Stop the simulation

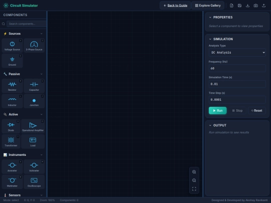[x=237, y=111]
